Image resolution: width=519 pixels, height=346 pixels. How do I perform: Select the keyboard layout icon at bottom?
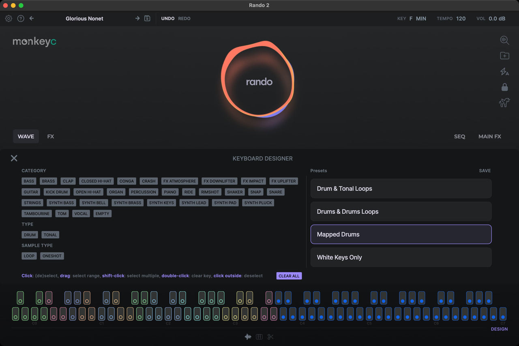pyautogui.click(x=259, y=337)
